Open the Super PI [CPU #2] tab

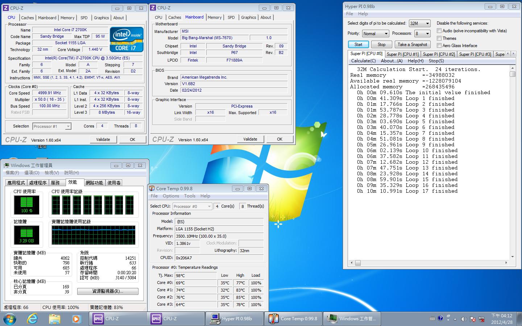click(439, 54)
